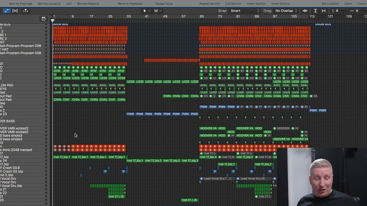Toggle round button on T HAT track
Screen dimensions: 367x206
click(46, 49)
